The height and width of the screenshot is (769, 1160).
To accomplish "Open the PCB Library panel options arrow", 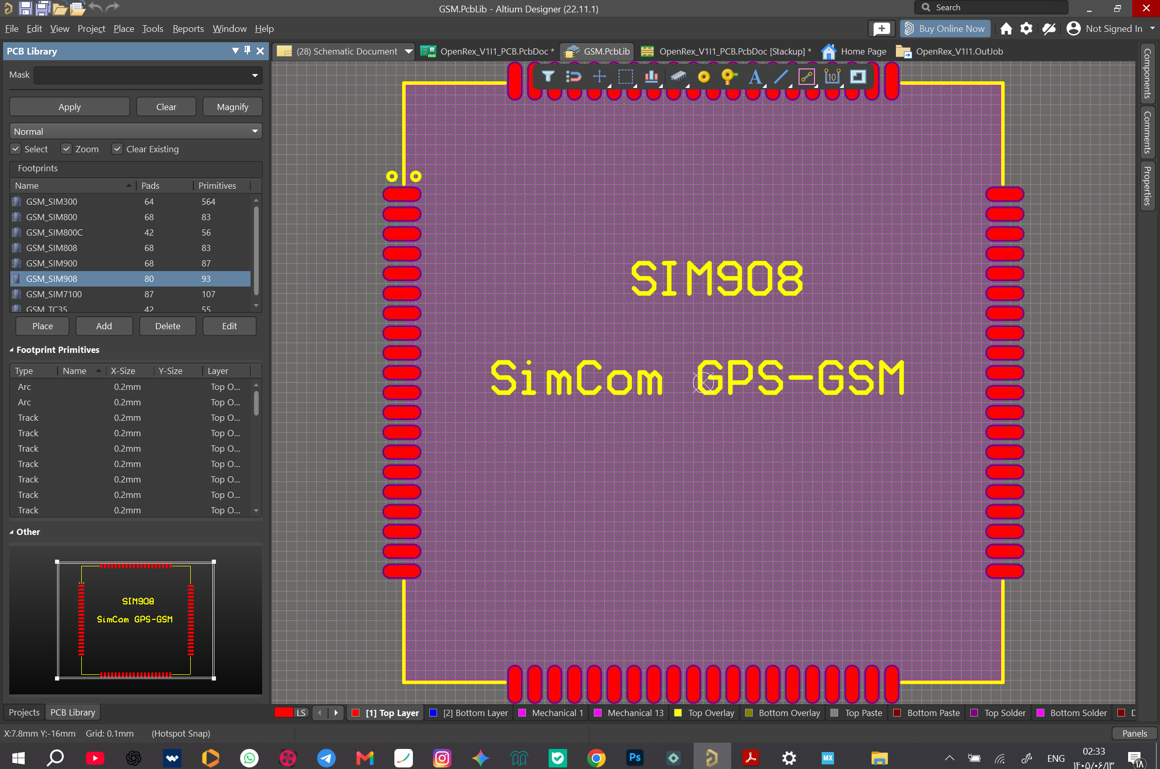I will tap(235, 51).
